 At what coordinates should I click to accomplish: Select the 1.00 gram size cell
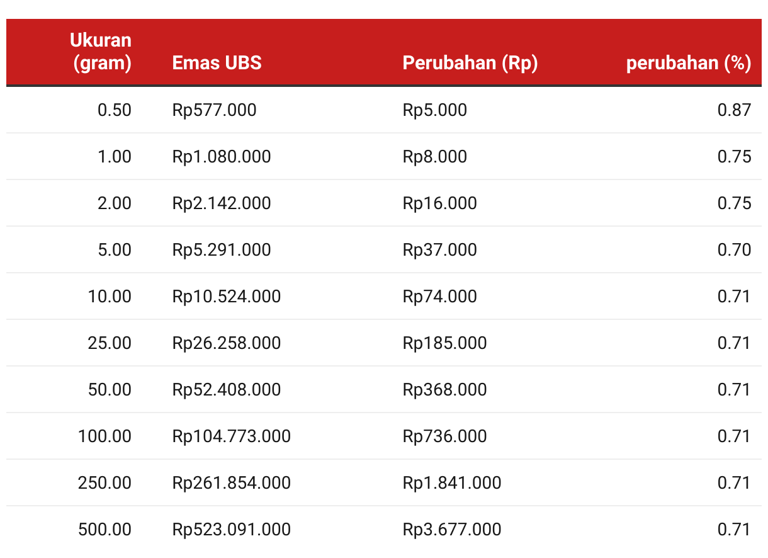[x=115, y=157]
